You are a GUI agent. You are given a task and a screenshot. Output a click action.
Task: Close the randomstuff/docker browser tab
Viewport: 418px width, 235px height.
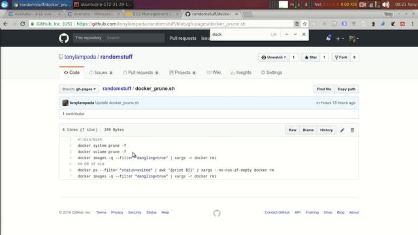[236, 14]
